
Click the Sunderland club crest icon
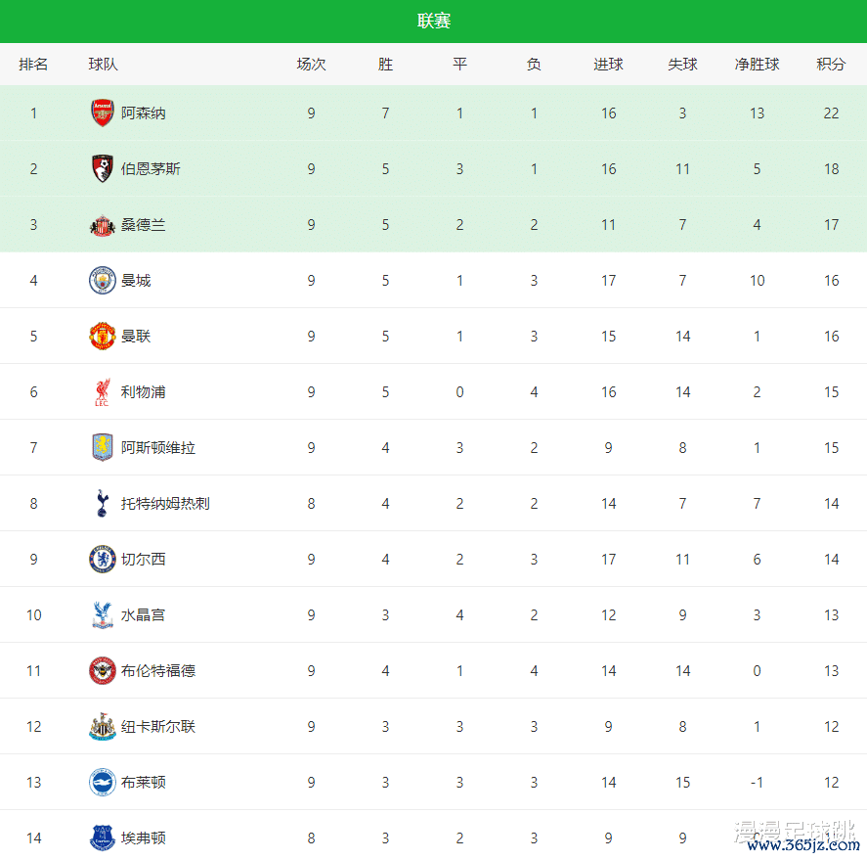coord(102,225)
